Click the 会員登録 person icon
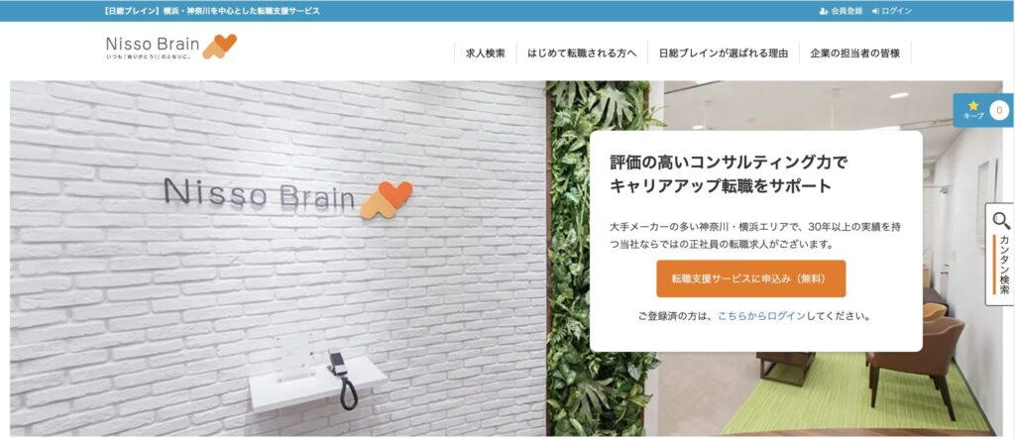This screenshot has width=1015, height=439. pyautogui.click(x=824, y=11)
